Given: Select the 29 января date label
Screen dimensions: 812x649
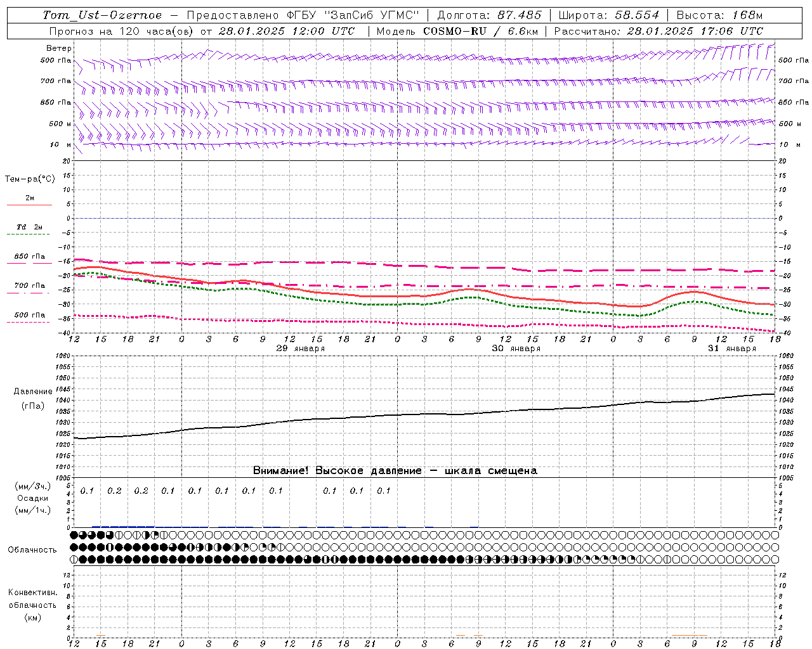Looking at the screenshot, I should (301, 349).
